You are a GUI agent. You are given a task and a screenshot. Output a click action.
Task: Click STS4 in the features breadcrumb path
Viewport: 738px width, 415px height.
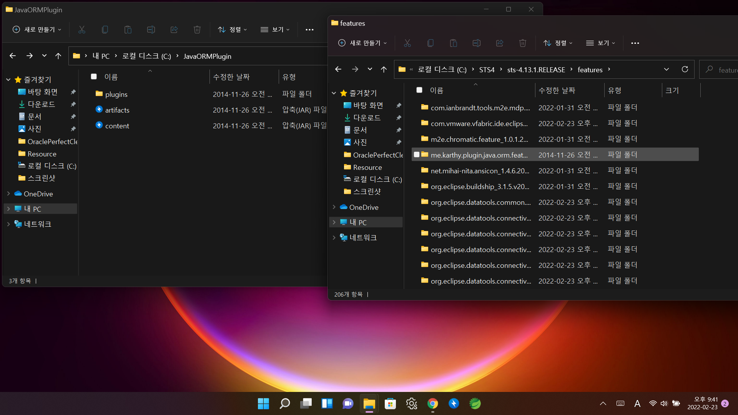click(487, 70)
